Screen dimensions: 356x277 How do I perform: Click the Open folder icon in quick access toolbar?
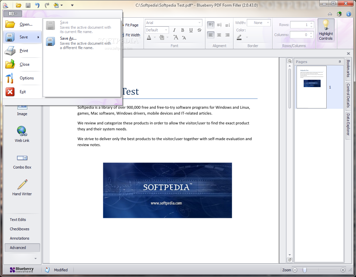19,5
